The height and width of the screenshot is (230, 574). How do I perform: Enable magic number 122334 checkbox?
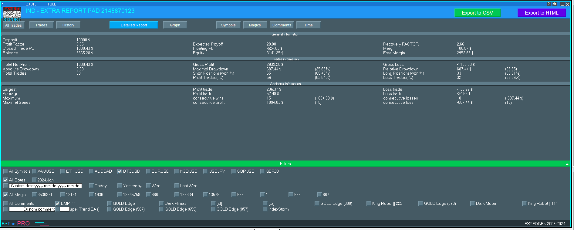(x=177, y=194)
